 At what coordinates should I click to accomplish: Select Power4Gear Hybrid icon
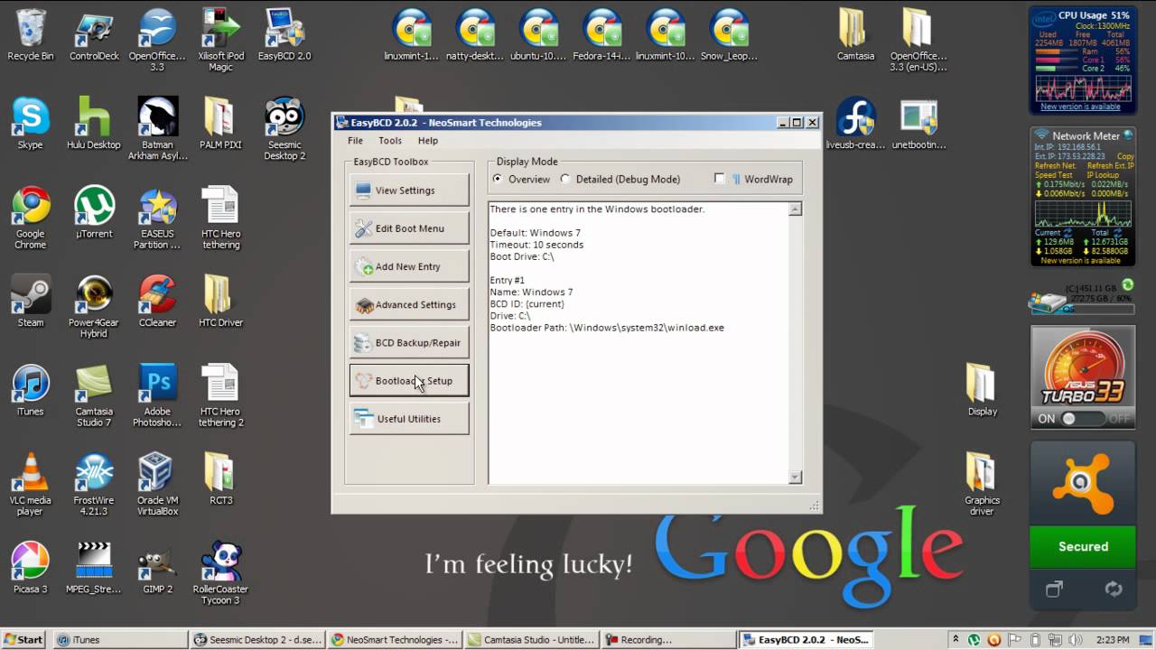point(94,305)
